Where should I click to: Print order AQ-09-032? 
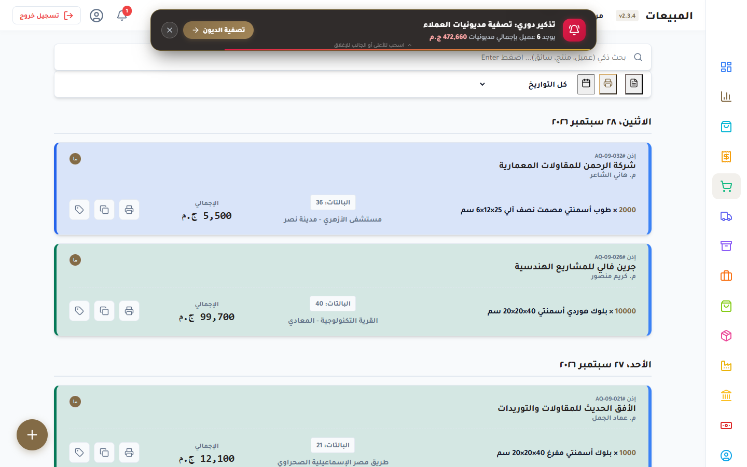129,210
